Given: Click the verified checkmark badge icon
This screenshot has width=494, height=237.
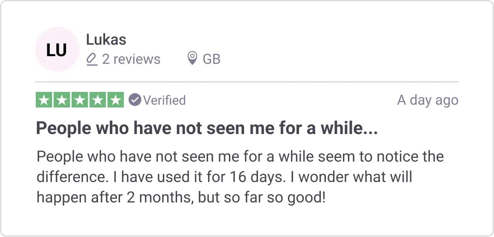Looking at the screenshot, I should (x=135, y=100).
